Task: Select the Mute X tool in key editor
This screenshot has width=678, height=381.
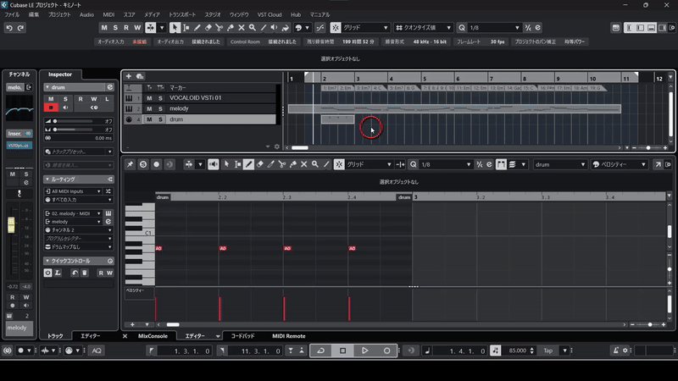Action: [x=304, y=164]
